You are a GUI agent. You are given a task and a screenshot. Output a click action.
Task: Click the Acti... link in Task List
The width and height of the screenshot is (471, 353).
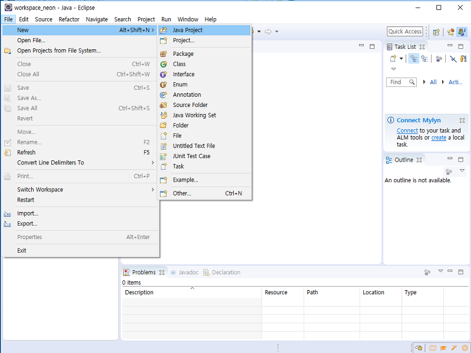pos(455,82)
